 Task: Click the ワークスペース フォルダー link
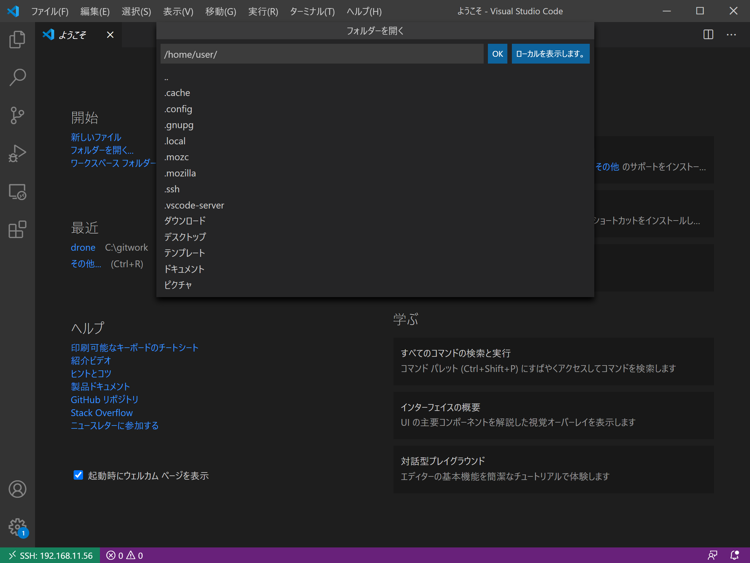(113, 163)
